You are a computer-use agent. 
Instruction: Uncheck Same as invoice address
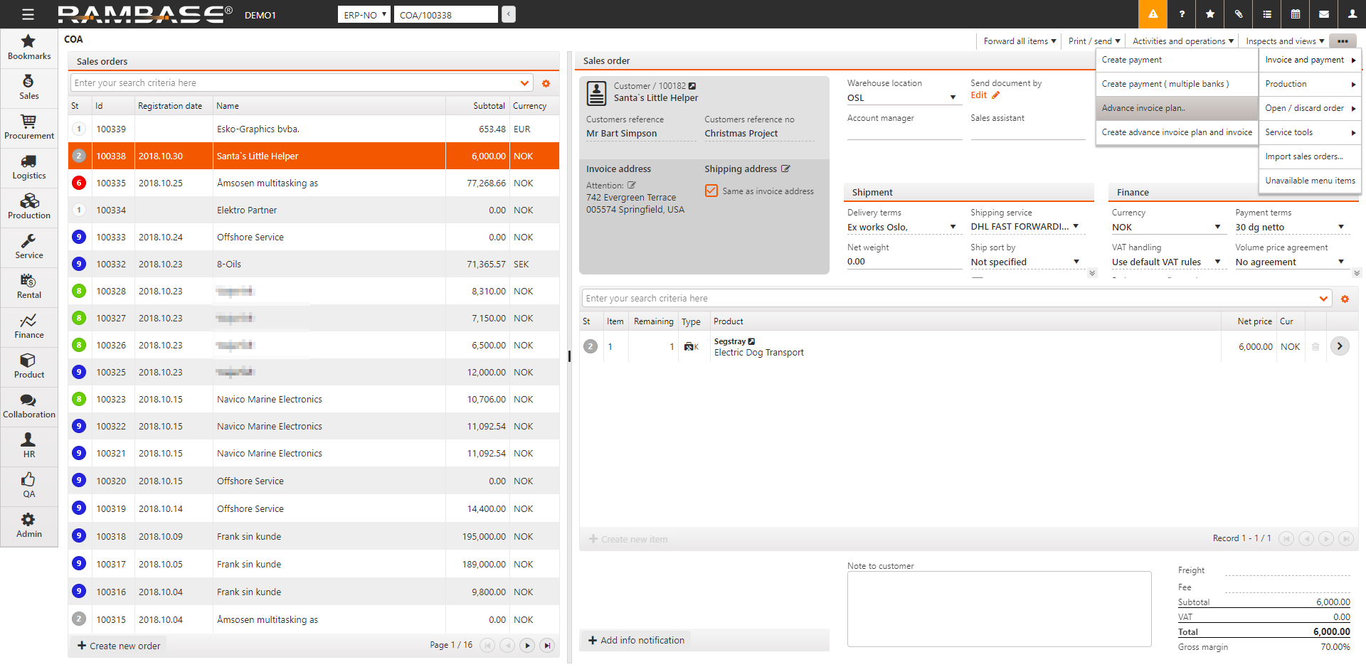(x=711, y=191)
